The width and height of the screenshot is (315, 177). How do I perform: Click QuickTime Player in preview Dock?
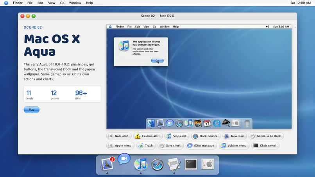[217, 123]
